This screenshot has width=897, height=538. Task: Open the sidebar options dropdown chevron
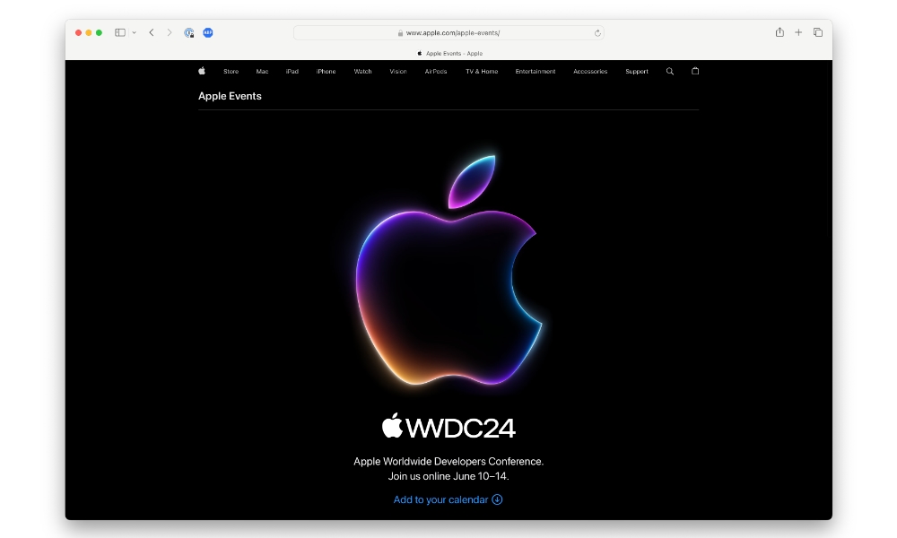pyautogui.click(x=134, y=33)
